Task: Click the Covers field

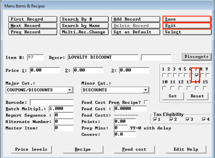Action: tap(125, 134)
